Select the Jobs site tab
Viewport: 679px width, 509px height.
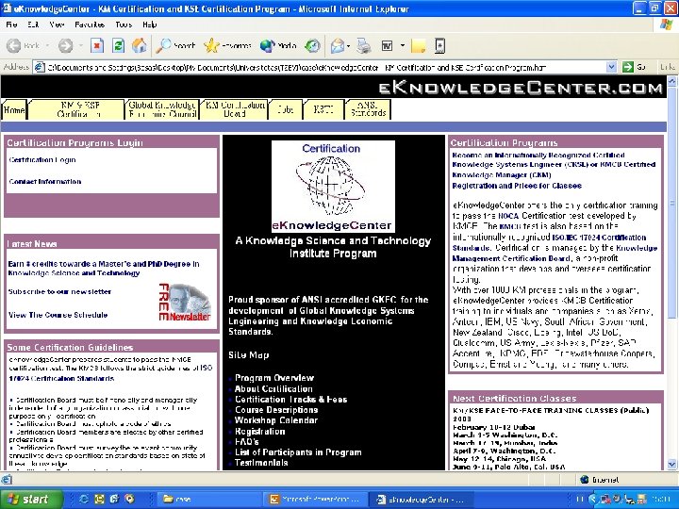(286, 109)
